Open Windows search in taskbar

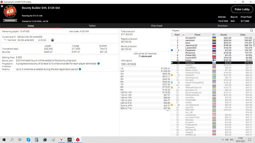[x=12, y=140]
